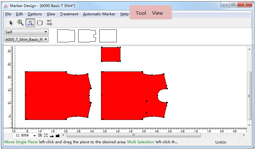Select the rectangular piece thumbnail
255x150 pixels.
point(108,36)
